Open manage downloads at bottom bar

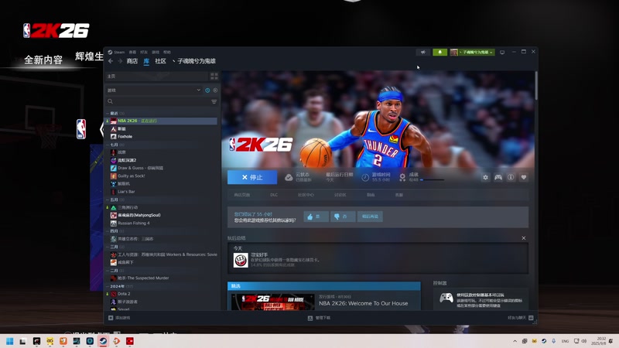[319, 318]
